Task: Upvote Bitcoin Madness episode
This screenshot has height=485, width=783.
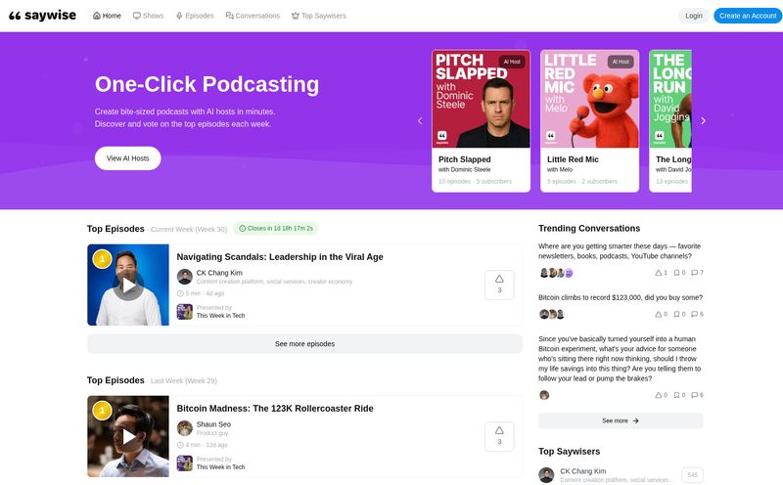Action: (499, 436)
